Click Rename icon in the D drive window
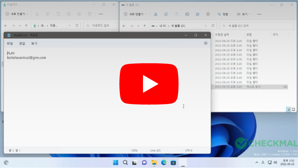Viewport: 298px width, 168px height. coord(187,14)
